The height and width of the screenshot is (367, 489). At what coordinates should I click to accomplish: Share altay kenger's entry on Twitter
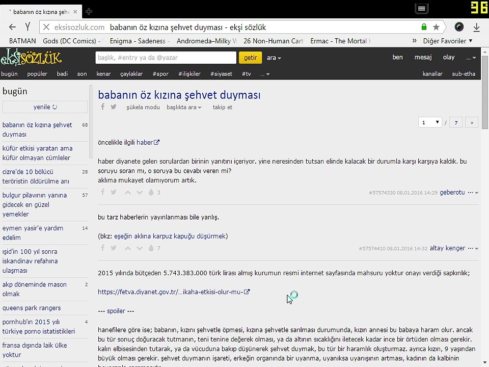tap(114, 248)
